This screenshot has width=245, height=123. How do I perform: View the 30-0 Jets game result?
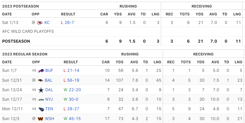tap(73, 99)
